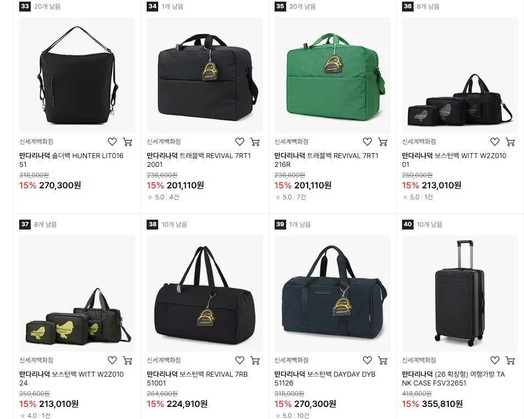Open product title 보스턴백 DAYDAY DYB51126

(325, 378)
